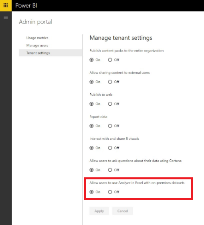Click the Power BI title in header

point(26,6)
